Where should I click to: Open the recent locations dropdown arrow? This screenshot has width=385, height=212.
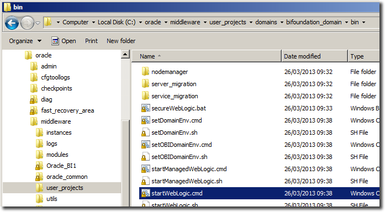click(x=38, y=23)
